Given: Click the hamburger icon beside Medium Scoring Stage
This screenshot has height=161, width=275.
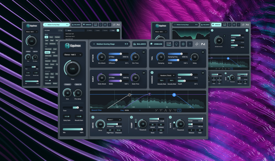Looking at the screenshot, I should tap(94, 44).
